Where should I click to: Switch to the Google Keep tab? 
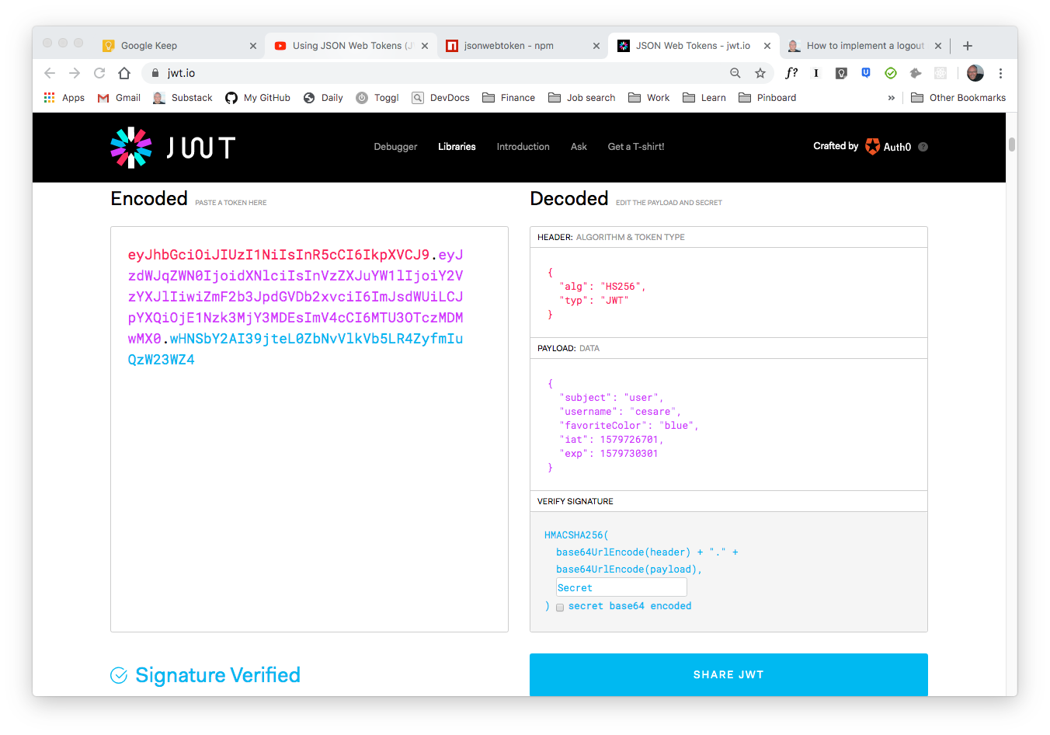[179, 46]
